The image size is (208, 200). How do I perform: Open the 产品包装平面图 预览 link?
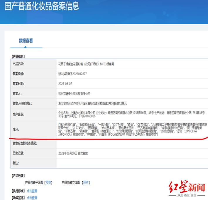pyautogui.click(x=48, y=183)
